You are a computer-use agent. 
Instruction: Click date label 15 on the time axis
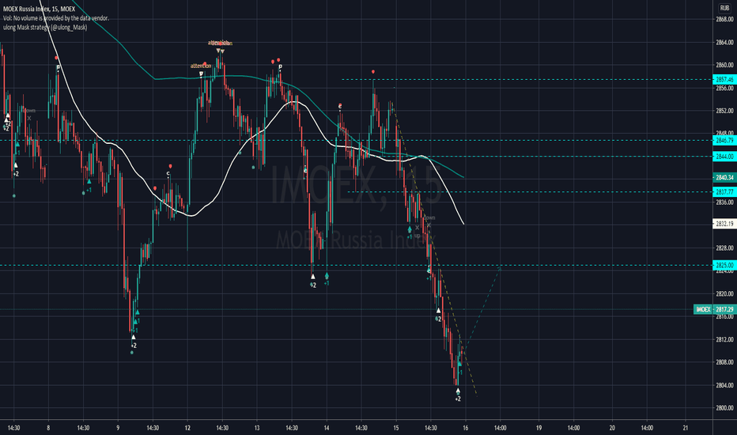[395, 428]
